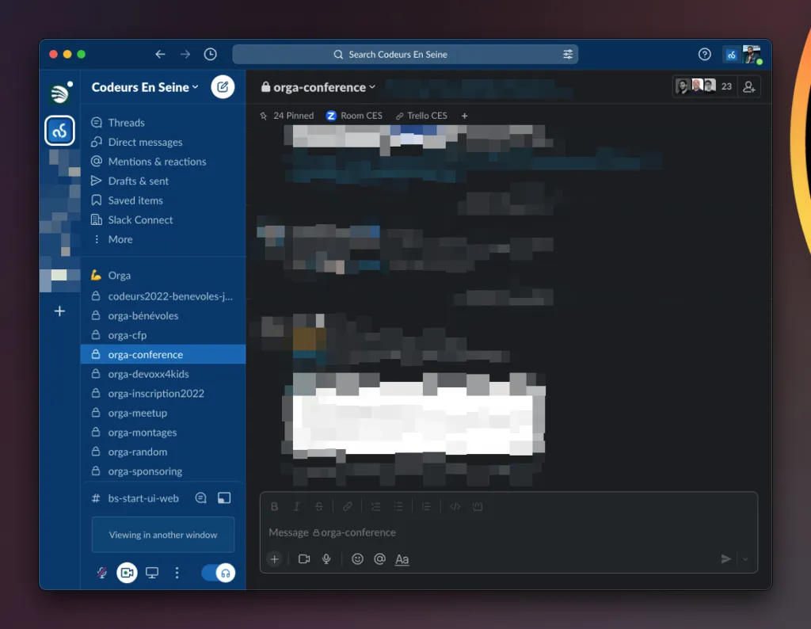The image size is (811, 629).
Task: Toggle the huddle headphones switch off
Action: (216, 572)
